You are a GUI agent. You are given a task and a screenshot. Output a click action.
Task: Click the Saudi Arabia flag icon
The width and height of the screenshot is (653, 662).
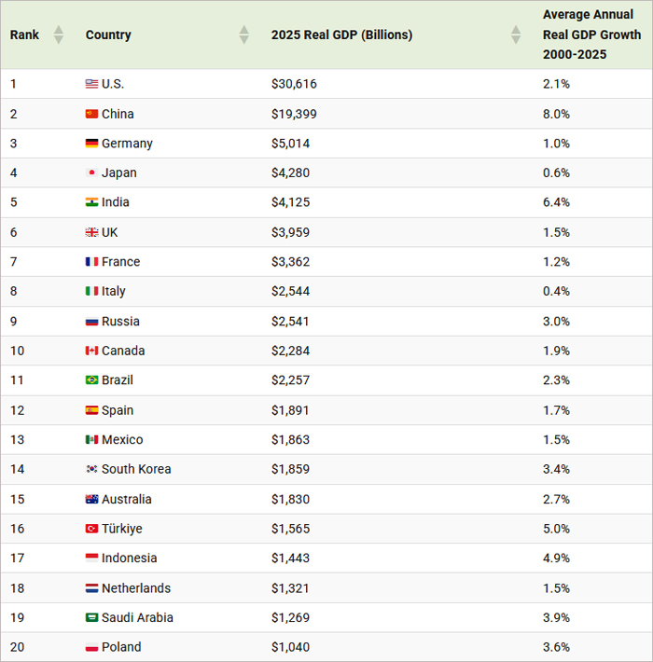[x=91, y=617]
